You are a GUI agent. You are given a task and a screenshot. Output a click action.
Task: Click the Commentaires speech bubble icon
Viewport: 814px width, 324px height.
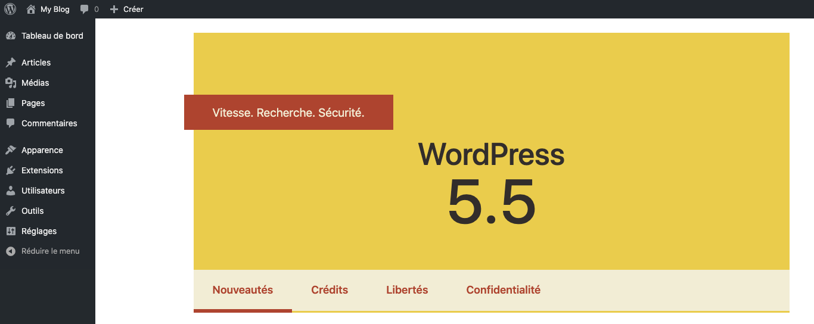coord(11,123)
